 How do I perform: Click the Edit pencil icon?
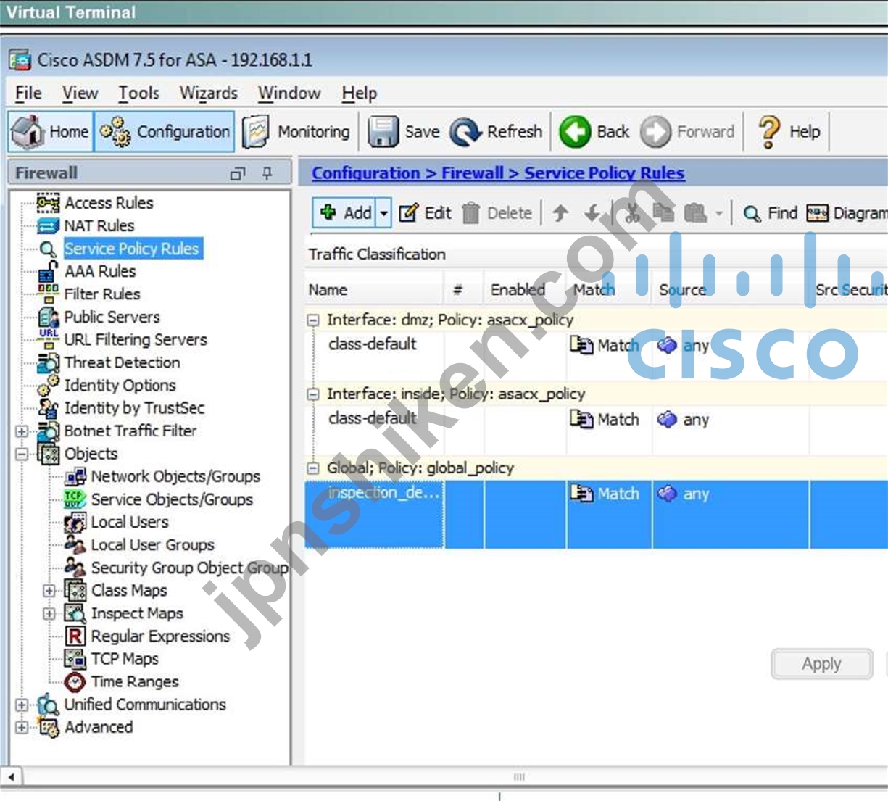point(409,213)
